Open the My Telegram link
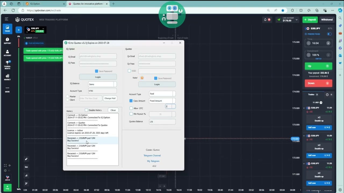Viewport: 344px width, 193px height. pyautogui.click(x=153, y=161)
